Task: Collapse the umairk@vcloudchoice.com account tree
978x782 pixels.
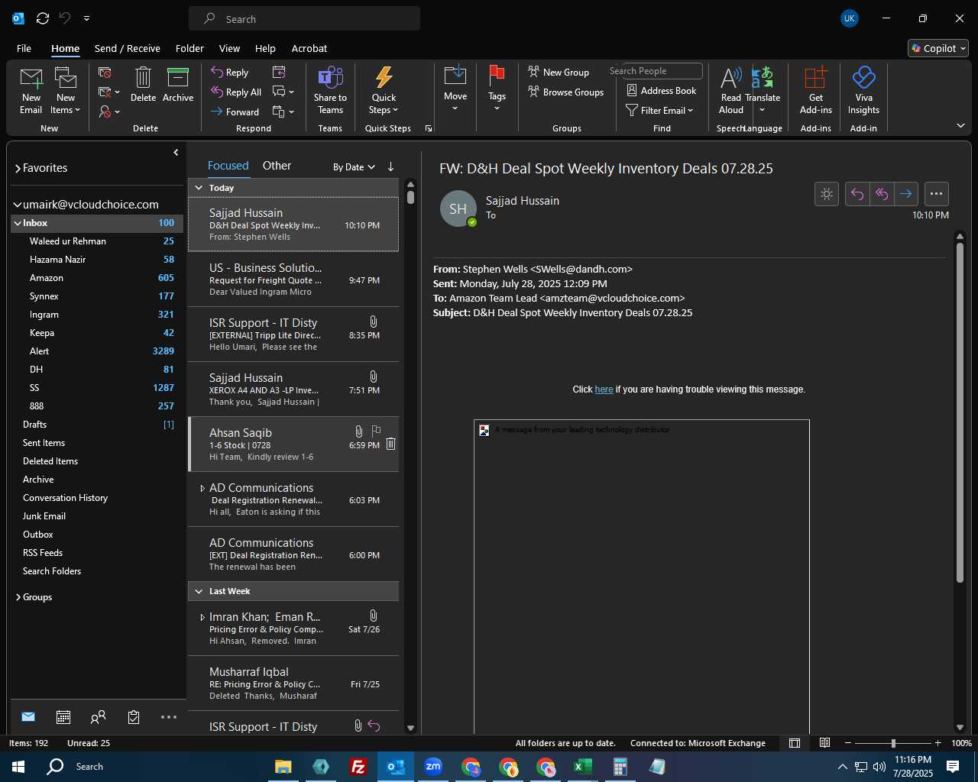Action: 17,205
